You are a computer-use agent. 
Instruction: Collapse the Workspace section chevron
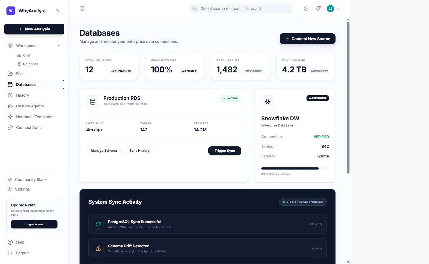click(59, 46)
